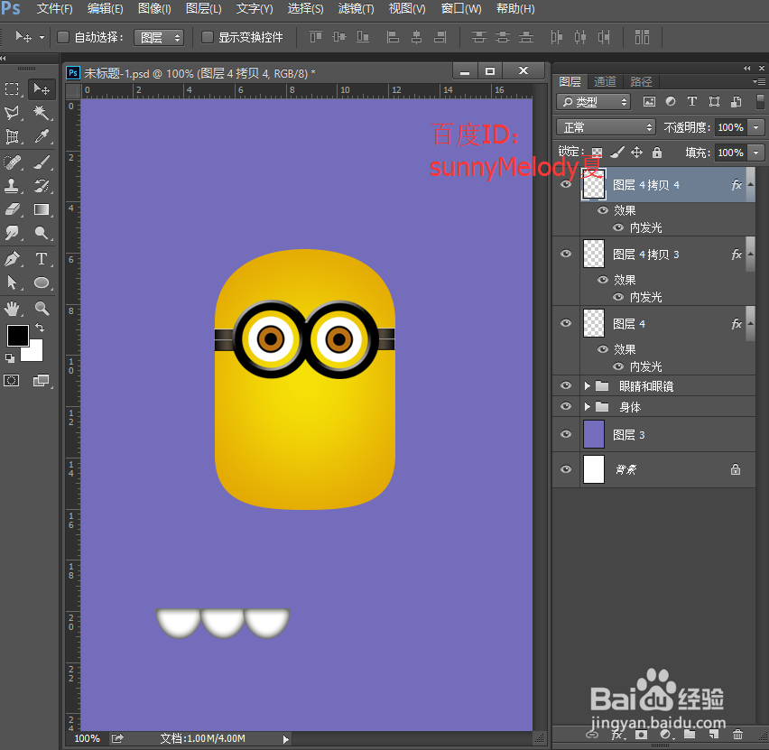Swap foreground and background colors

(x=40, y=328)
